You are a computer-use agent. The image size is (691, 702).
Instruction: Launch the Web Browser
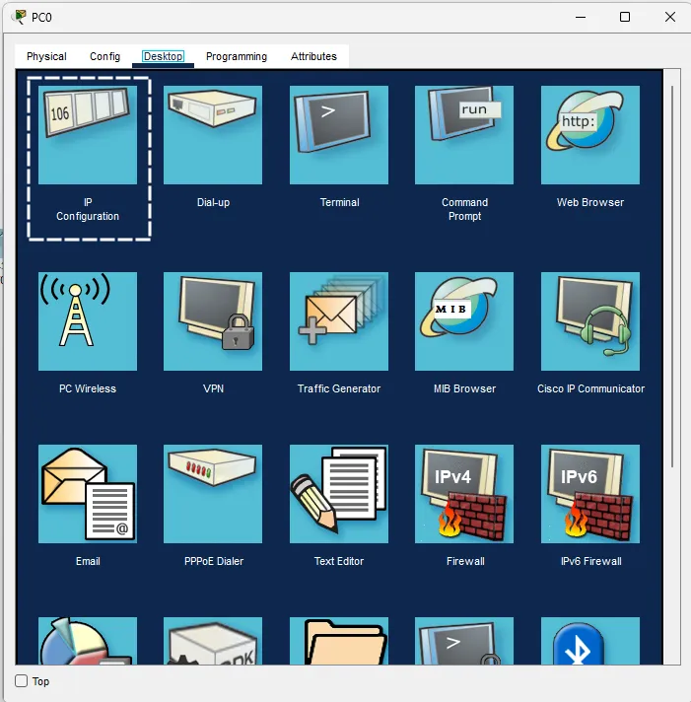(589, 135)
